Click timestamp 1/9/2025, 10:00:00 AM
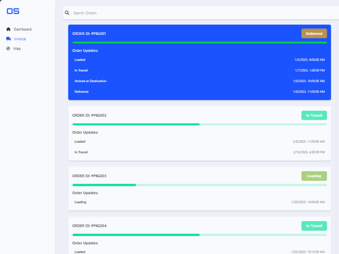 tap(309, 81)
